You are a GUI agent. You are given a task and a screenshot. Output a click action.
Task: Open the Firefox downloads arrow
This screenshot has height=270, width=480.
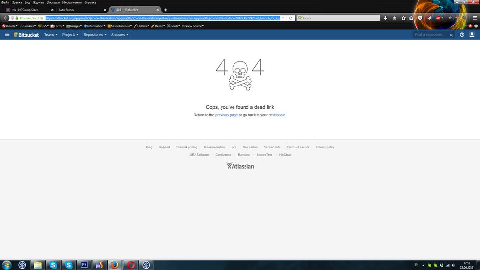click(x=385, y=18)
